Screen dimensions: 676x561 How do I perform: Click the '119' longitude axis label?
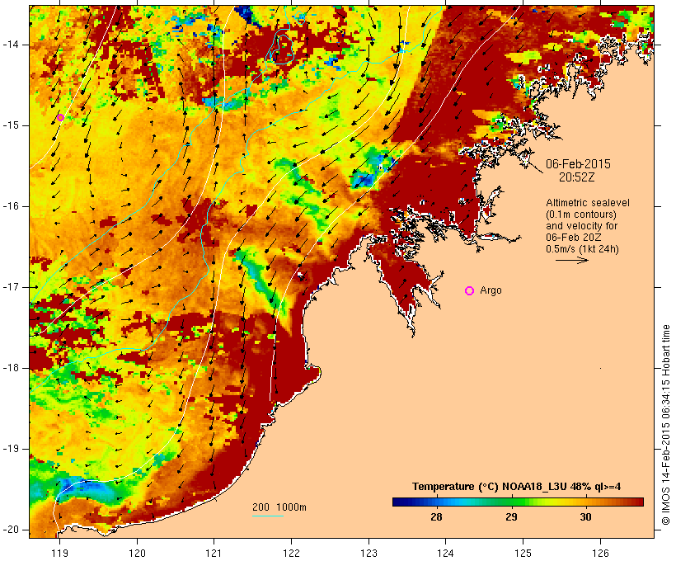click(59, 553)
